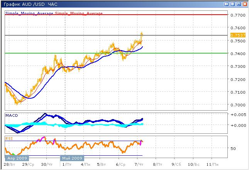Click the Май 2009 month marker
249x170 pixels.
click(72, 158)
